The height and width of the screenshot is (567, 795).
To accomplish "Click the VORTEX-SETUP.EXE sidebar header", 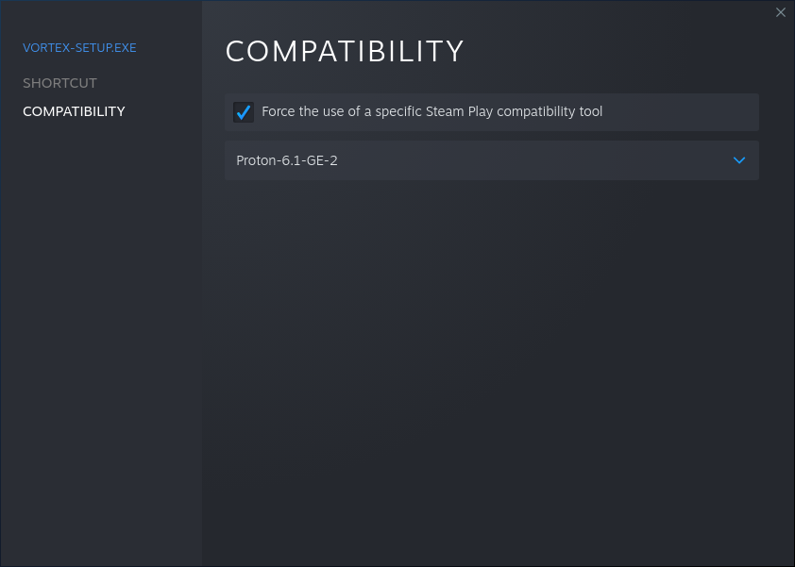I will pyautogui.click(x=79, y=47).
